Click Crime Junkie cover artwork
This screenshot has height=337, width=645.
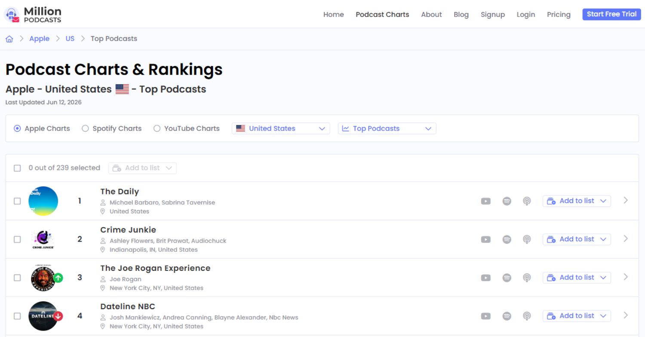pyautogui.click(x=43, y=239)
